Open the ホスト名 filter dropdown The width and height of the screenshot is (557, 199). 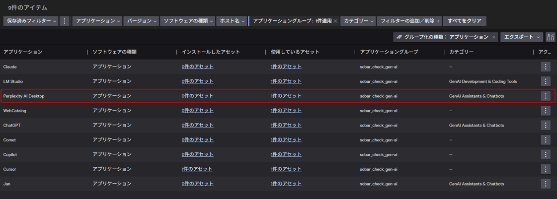(x=232, y=21)
